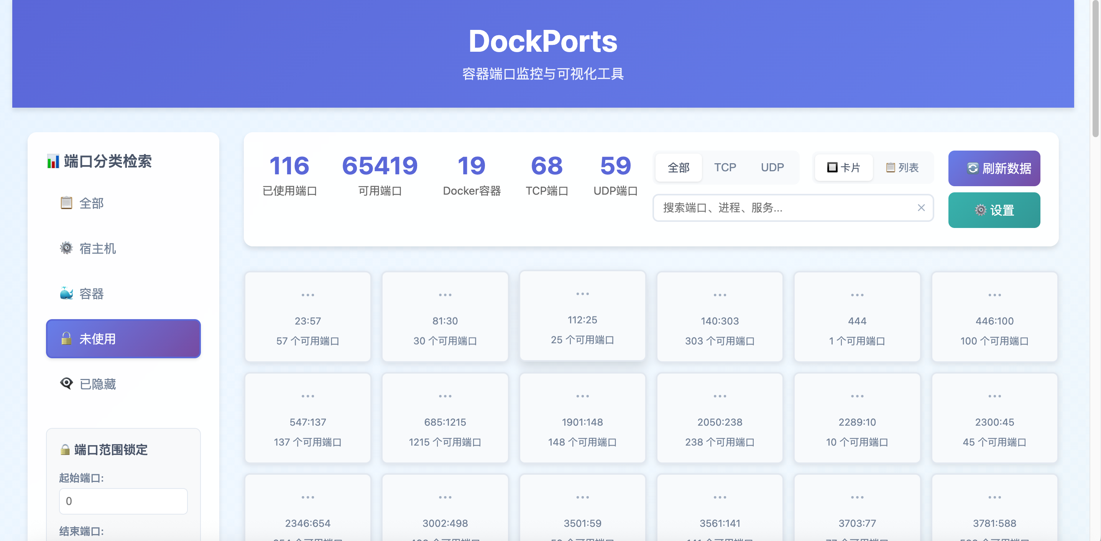The image size is (1101, 541).
Task: Focus the 起始端口 input field
Action: point(123,501)
